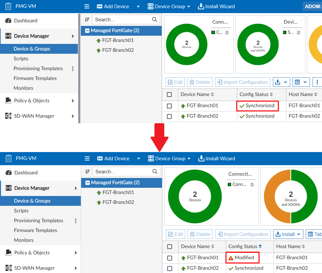
Task: Click the search magnifier icon in the search bar
Action: (x=154, y=19)
